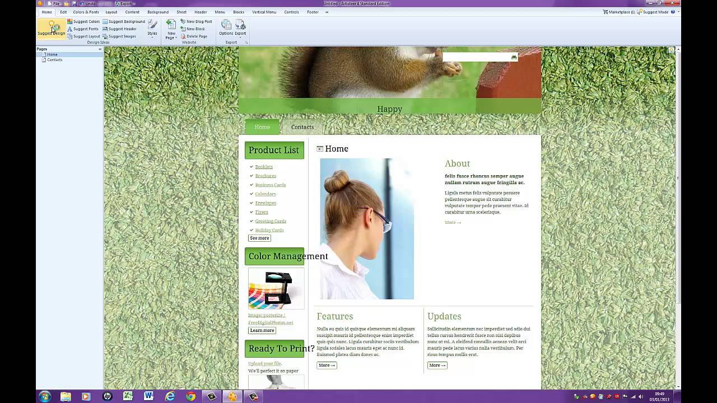This screenshot has height=403, width=717.
Task: Click the Contacts menu item in preview
Action: click(x=302, y=127)
